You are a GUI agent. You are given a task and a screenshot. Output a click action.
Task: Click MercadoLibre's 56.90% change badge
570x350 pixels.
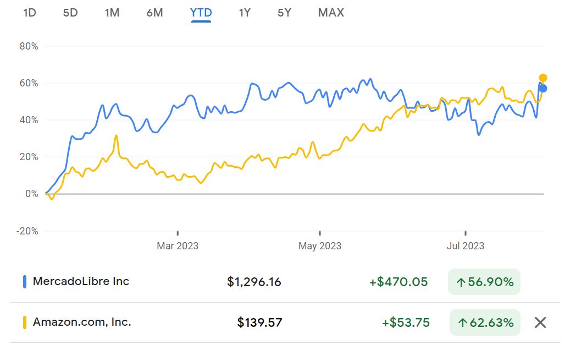[x=484, y=282]
